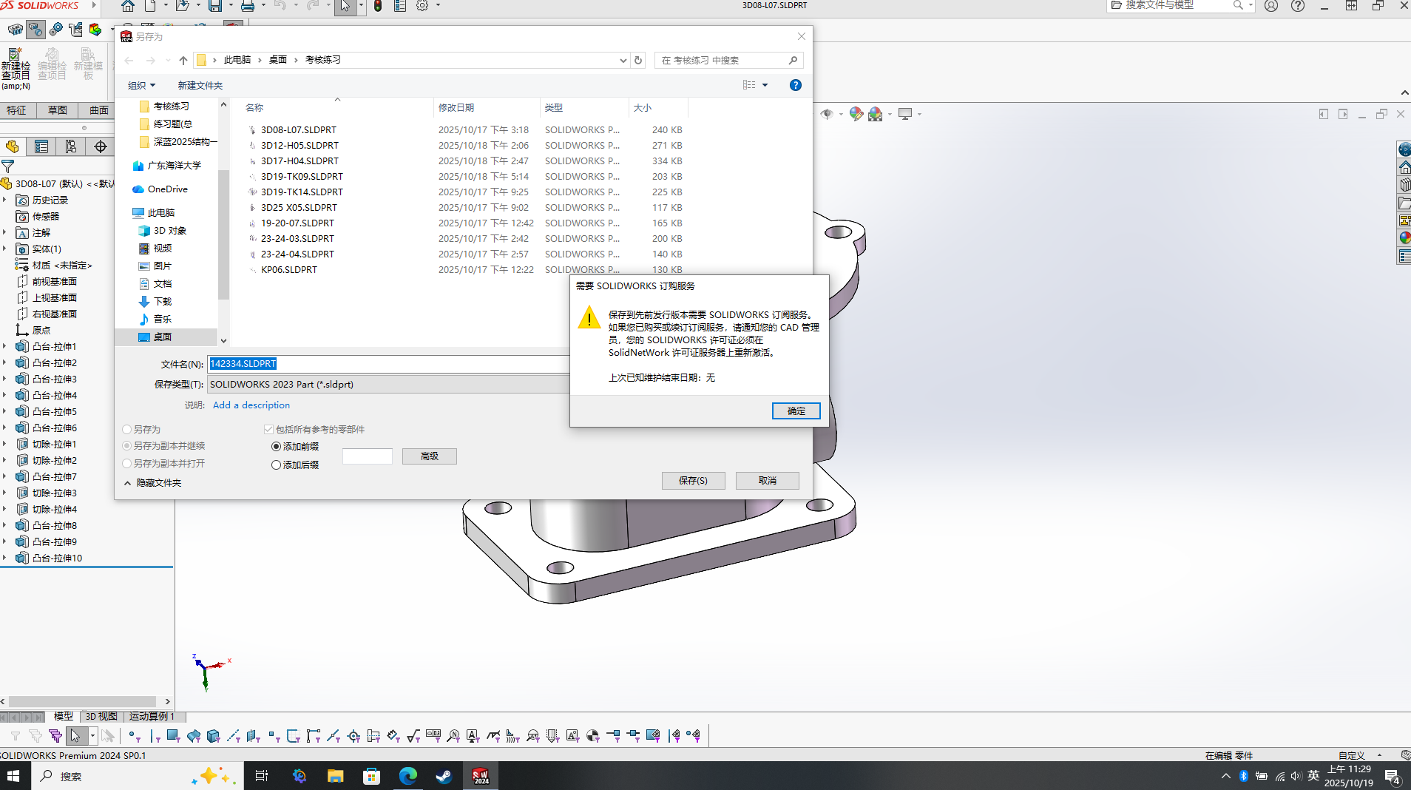Open Appearances color ball in task pane
Screen dimensions: 1411x790
(1404, 237)
